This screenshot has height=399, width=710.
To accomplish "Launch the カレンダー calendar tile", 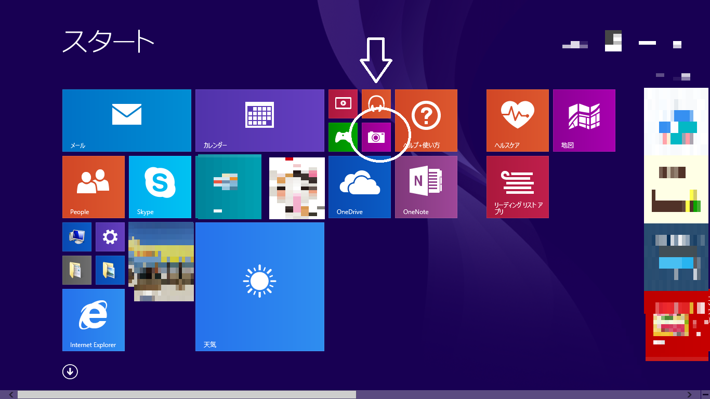I will coord(260,120).
